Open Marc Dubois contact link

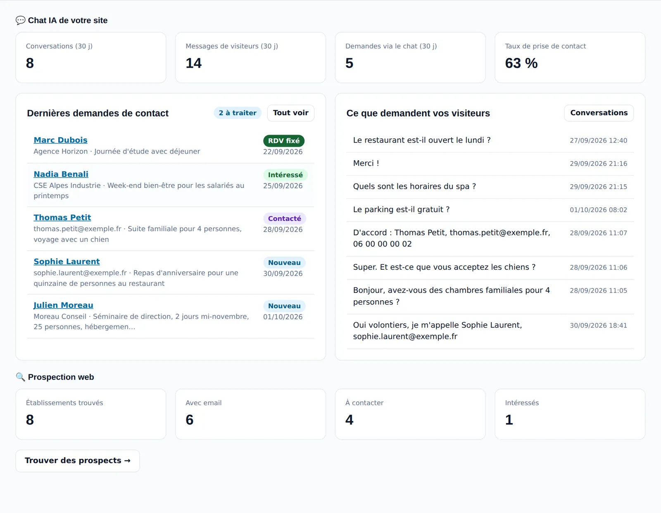[60, 140]
